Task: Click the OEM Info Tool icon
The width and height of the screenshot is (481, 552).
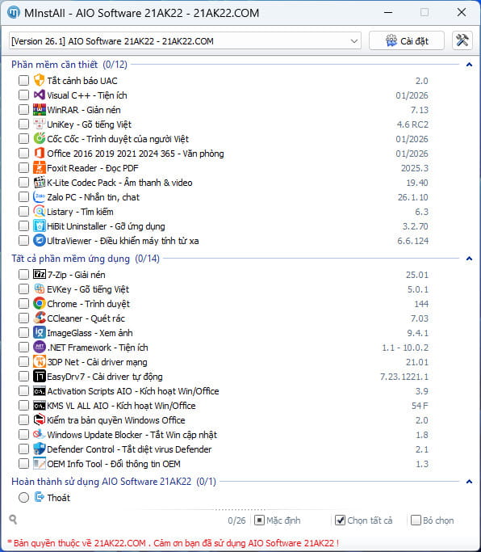Action: (39, 464)
